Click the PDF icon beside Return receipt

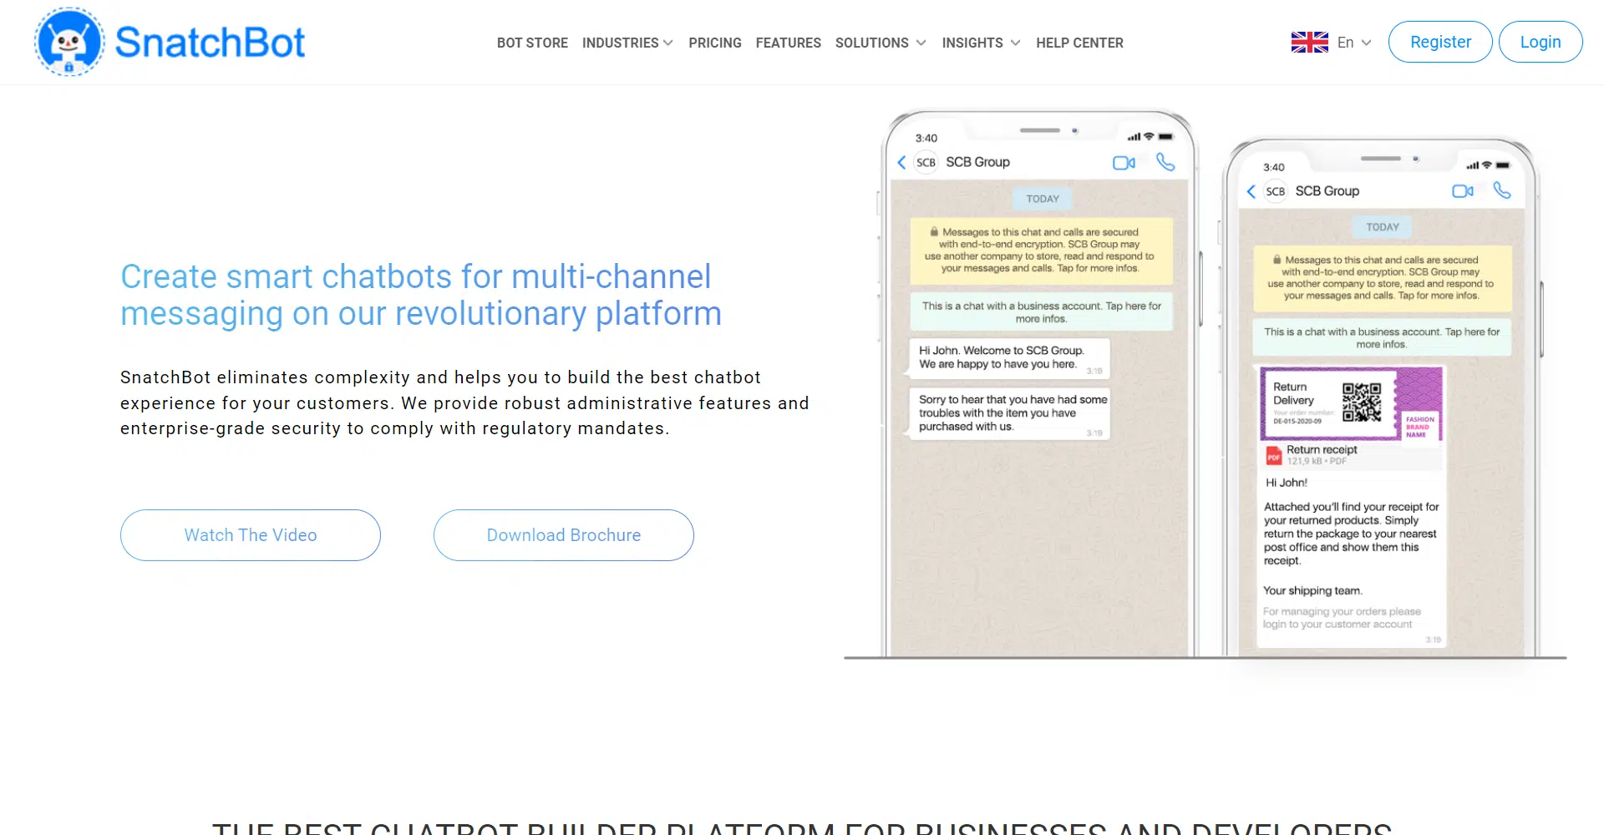pos(1273,455)
